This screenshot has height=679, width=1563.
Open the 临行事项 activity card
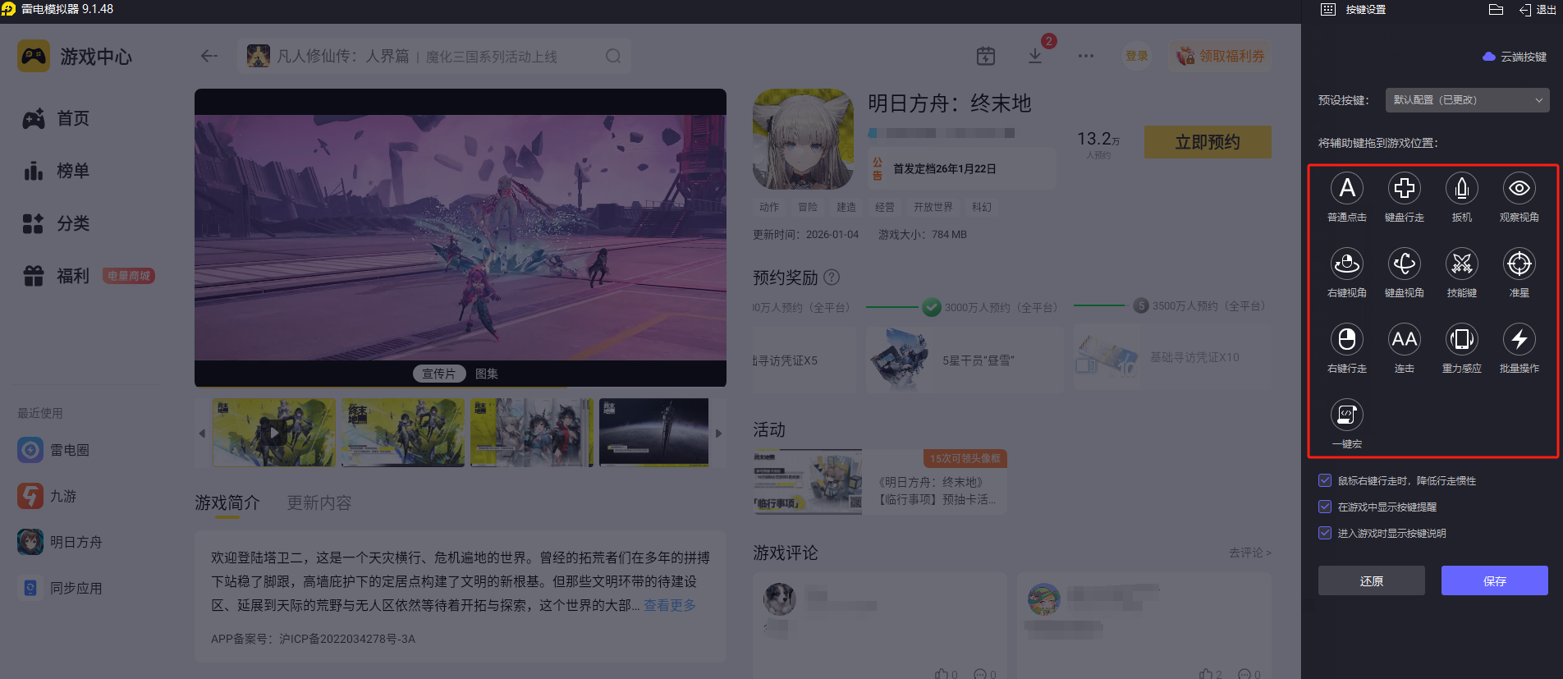tap(880, 482)
